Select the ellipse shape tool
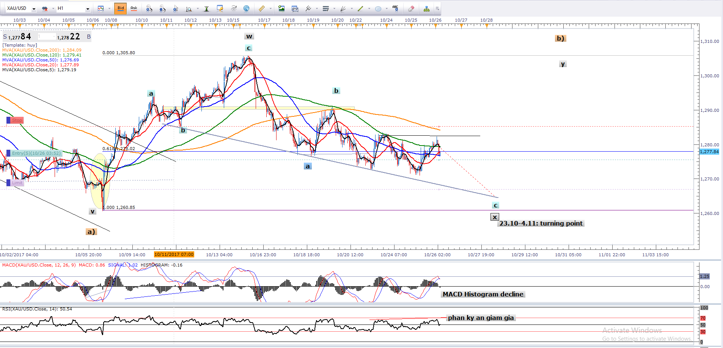 pos(378,8)
